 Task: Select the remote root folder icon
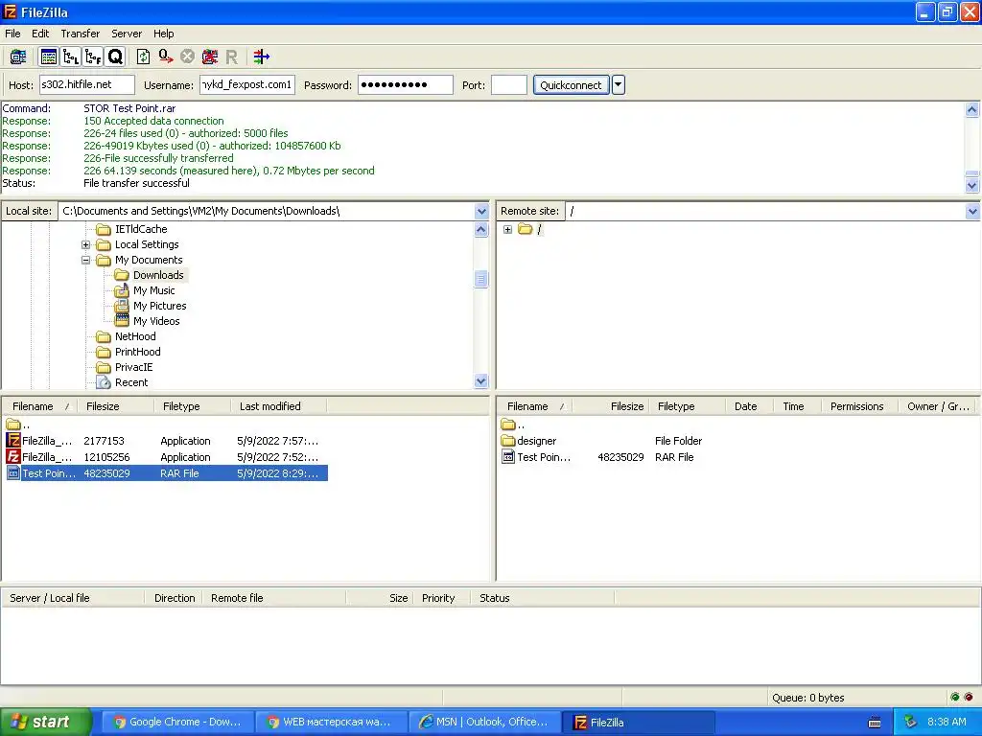(x=526, y=229)
